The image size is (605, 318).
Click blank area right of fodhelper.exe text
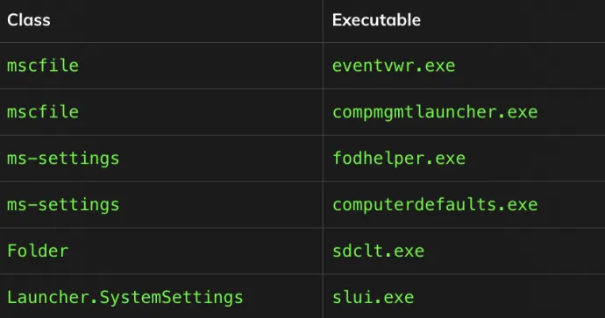pos(537,159)
